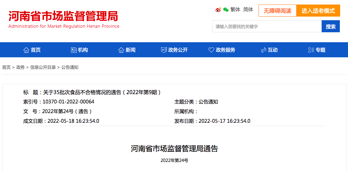The height and width of the screenshot is (171, 348).
Task: Click the index number 10370-01-2022-00064
Action: coord(69,102)
